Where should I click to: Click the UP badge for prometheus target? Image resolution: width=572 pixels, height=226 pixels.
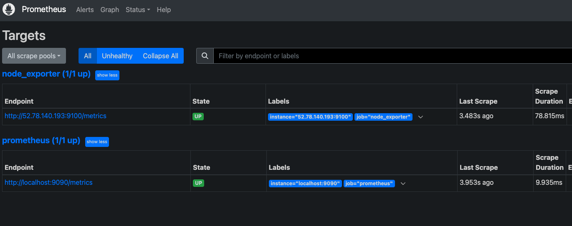pyautogui.click(x=198, y=183)
